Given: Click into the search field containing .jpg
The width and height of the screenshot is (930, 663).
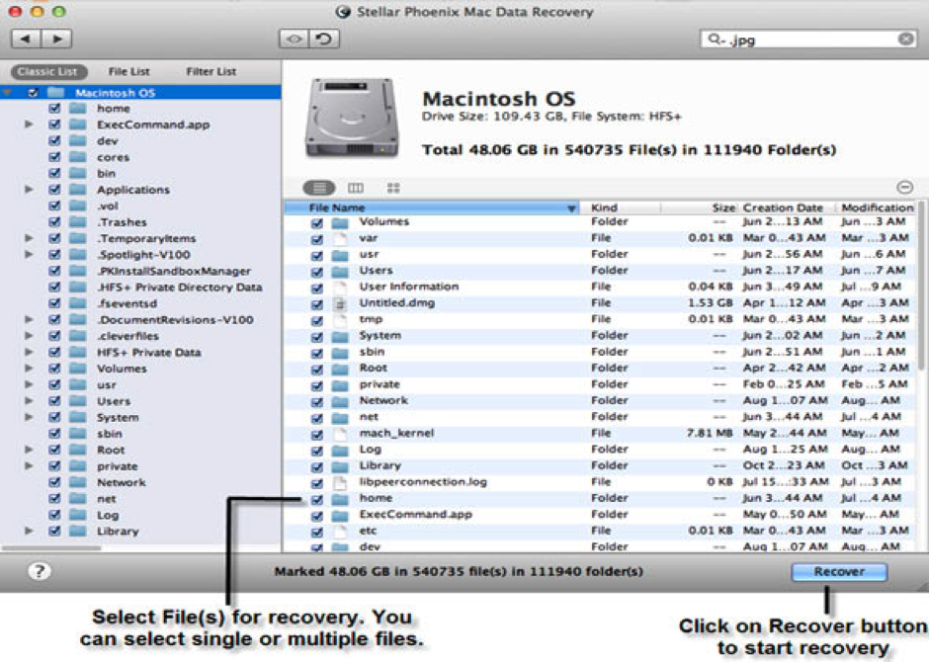Looking at the screenshot, I should (807, 40).
